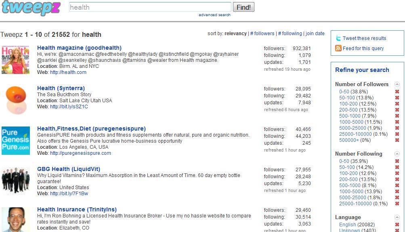This screenshot has width=405, height=232.
Task: Click the TrinityIns portrait thumbnail
Action: click(15, 219)
